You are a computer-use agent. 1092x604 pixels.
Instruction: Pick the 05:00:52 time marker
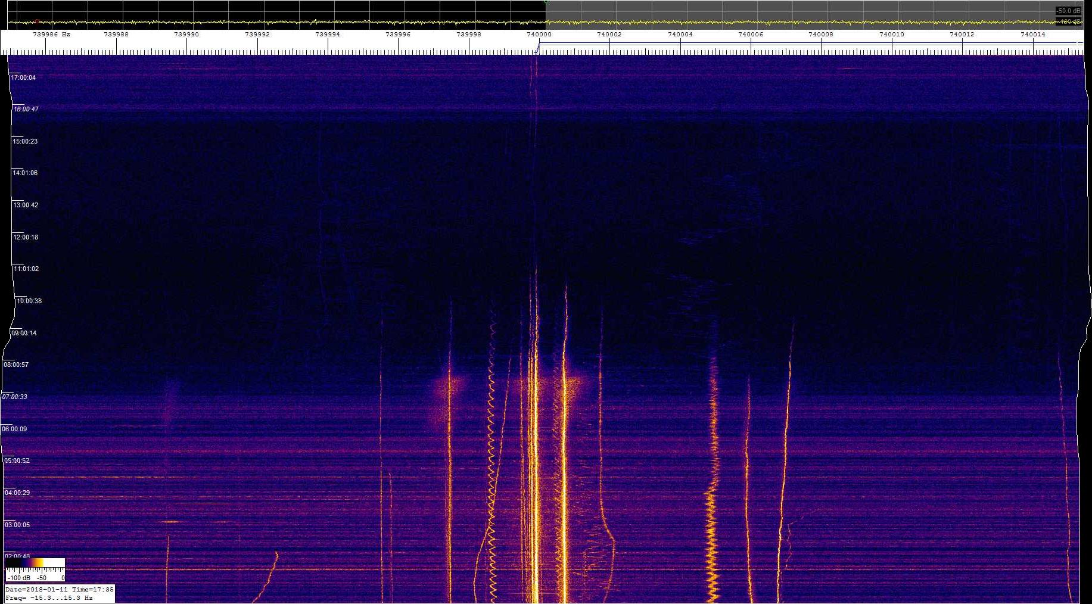coord(17,460)
